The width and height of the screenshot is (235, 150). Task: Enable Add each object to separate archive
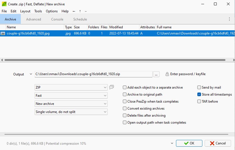(125, 87)
